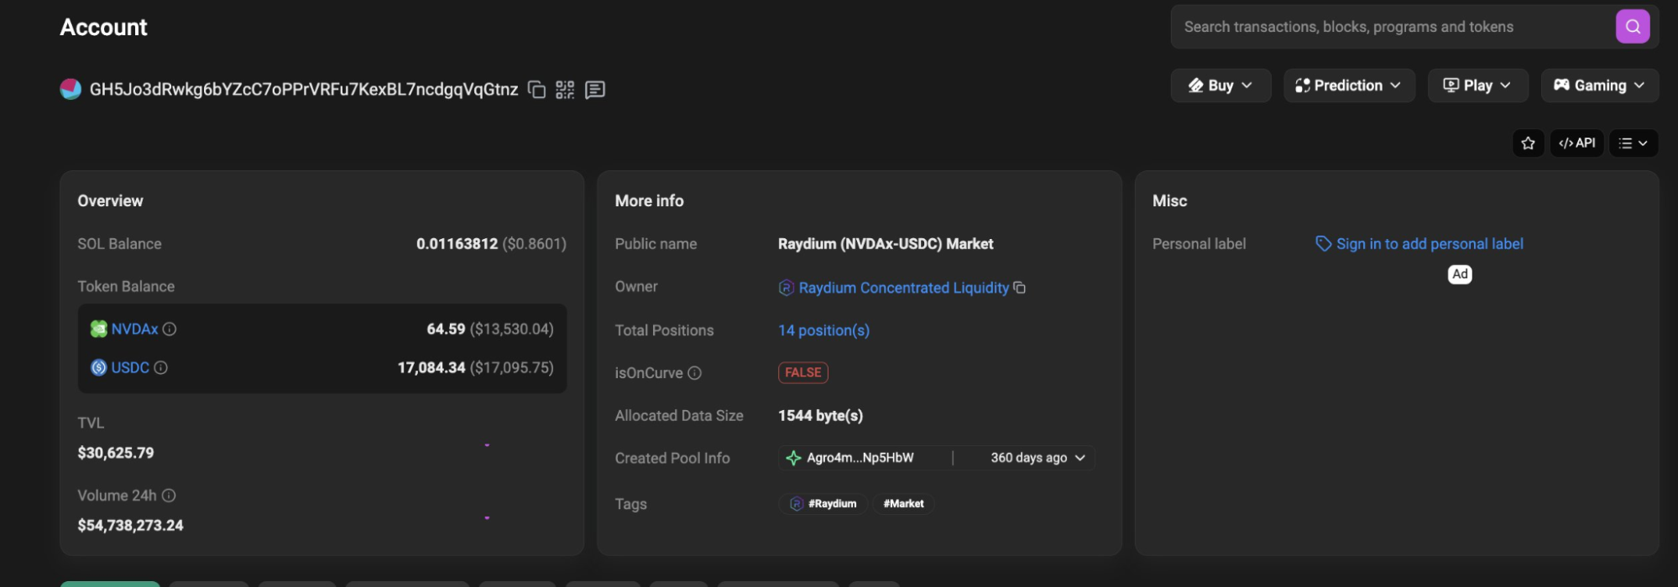Click the Ad badge
Viewport: 1678px width, 587px height.
(x=1460, y=274)
